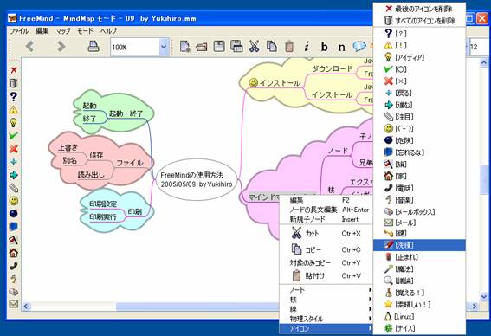The width and height of the screenshot is (491, 336).
Task: Click the scissors cut icon in the toolbar
Action: click(x=254, y=47)
